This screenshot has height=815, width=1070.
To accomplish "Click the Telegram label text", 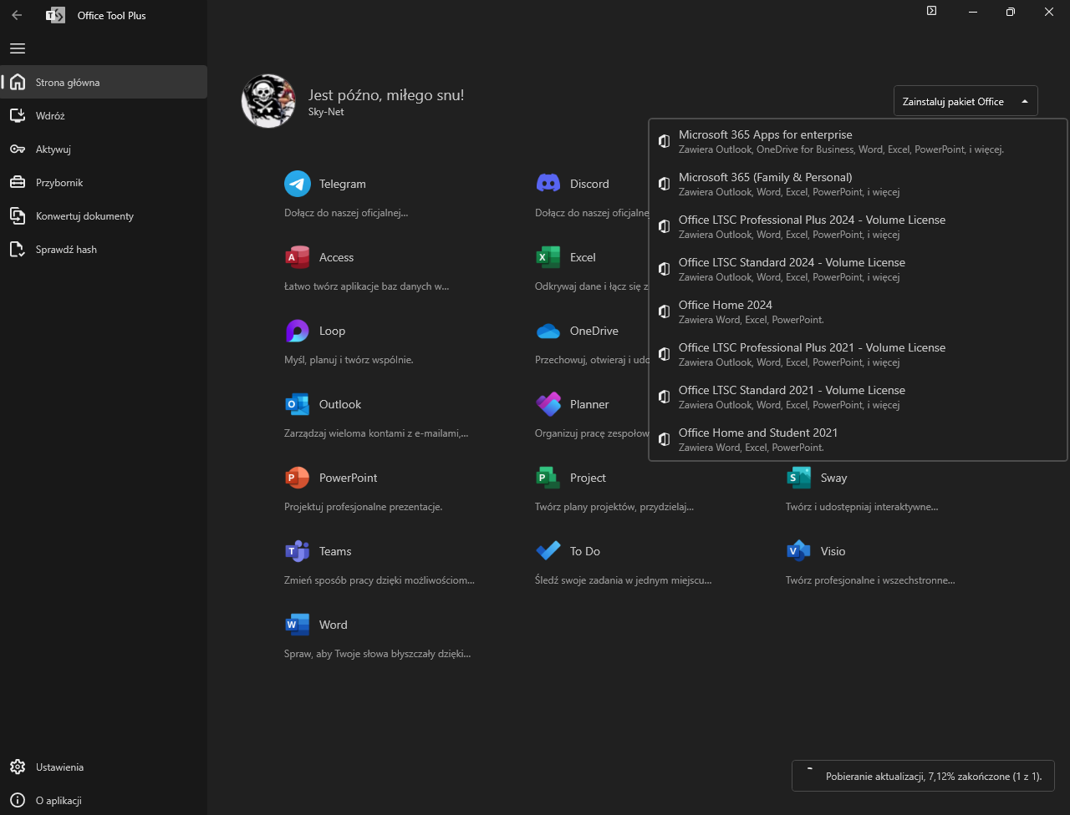I will pyautogui.click(x=343, y=184).
